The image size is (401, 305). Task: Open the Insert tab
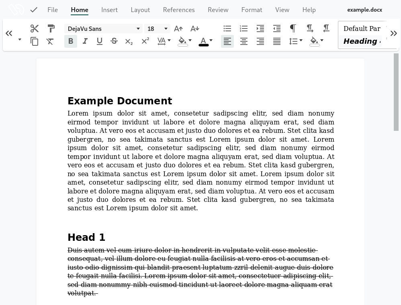pyautogui.click(x=109, y=10)
